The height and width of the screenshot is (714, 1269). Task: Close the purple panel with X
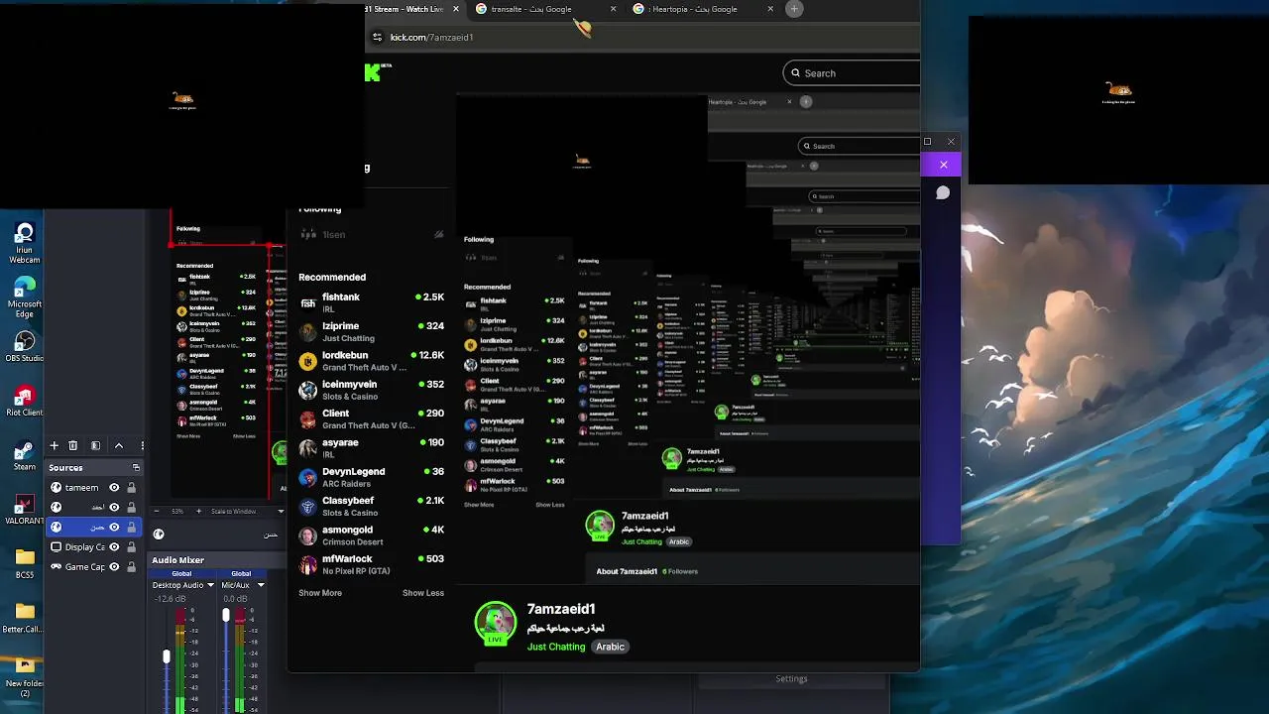pyautogui.click(x=943, y=165)
